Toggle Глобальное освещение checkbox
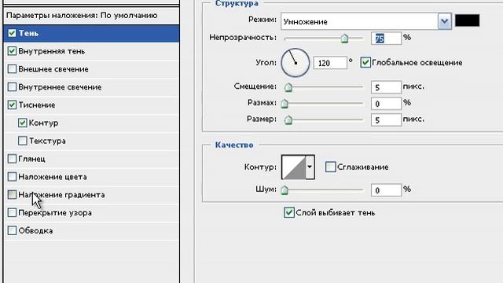Image resolution: width=503 pixels, height=283 pixels. pos(365,62)
